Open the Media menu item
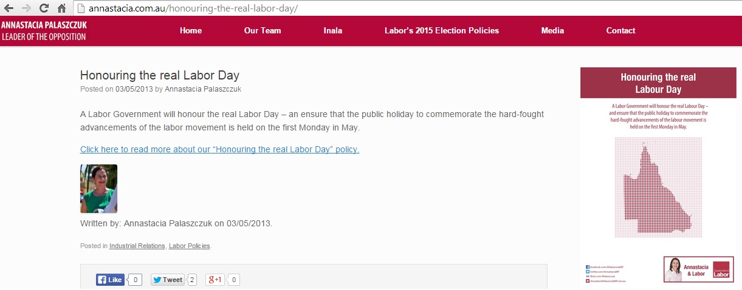 (552, 30)
